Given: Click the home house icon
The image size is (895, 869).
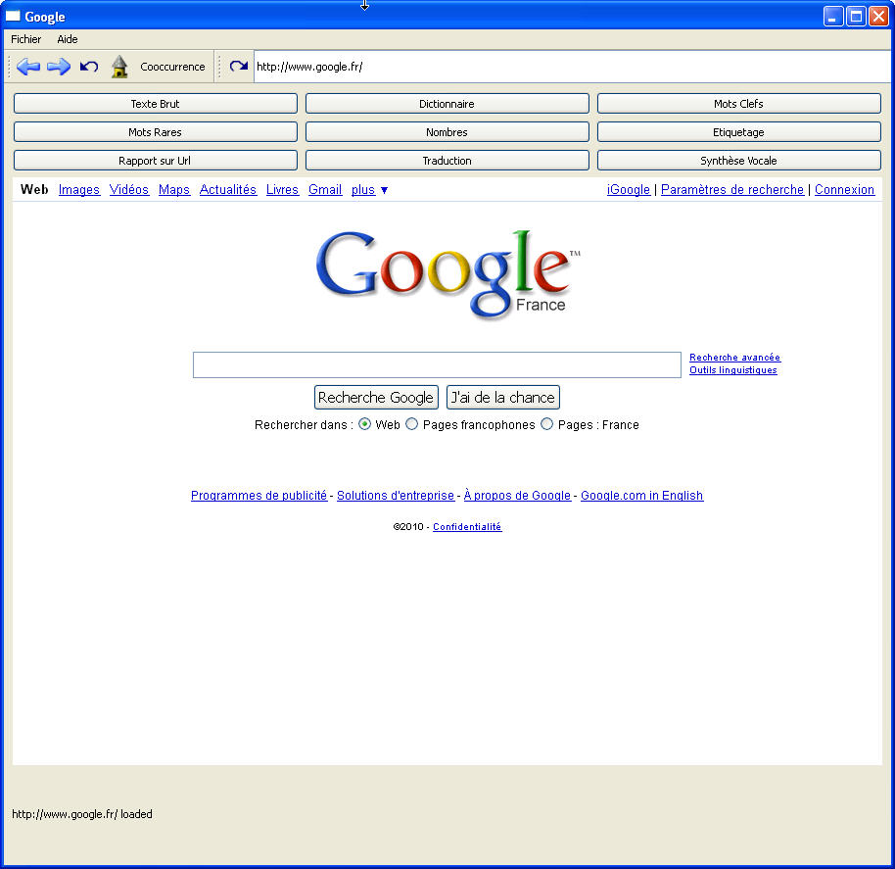Looking at the screenshot, I should 119,67.
